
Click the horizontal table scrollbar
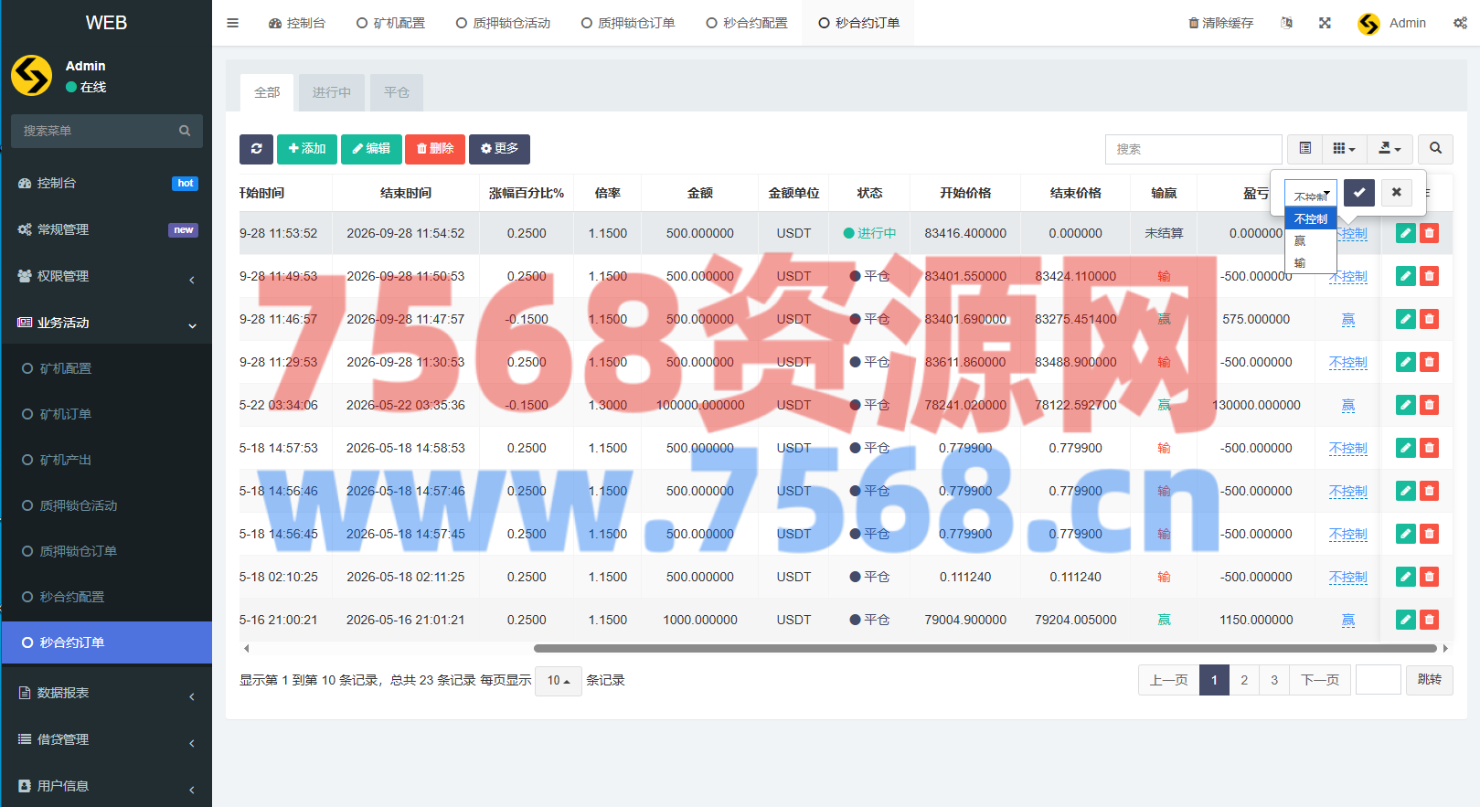pos(985,649)
